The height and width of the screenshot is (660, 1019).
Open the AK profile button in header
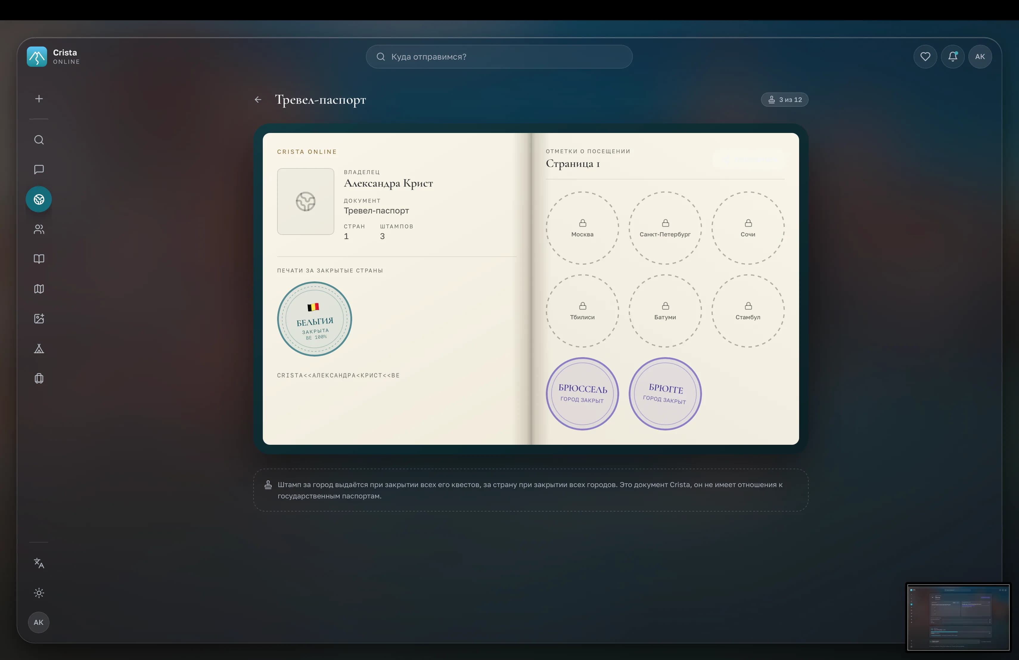pyautogui.click(x=980, y=57)
